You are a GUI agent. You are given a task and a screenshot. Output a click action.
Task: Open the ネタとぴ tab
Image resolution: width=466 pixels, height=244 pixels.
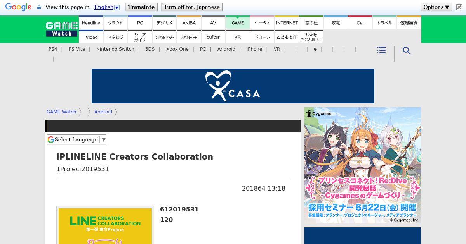(x=115, y=37)
